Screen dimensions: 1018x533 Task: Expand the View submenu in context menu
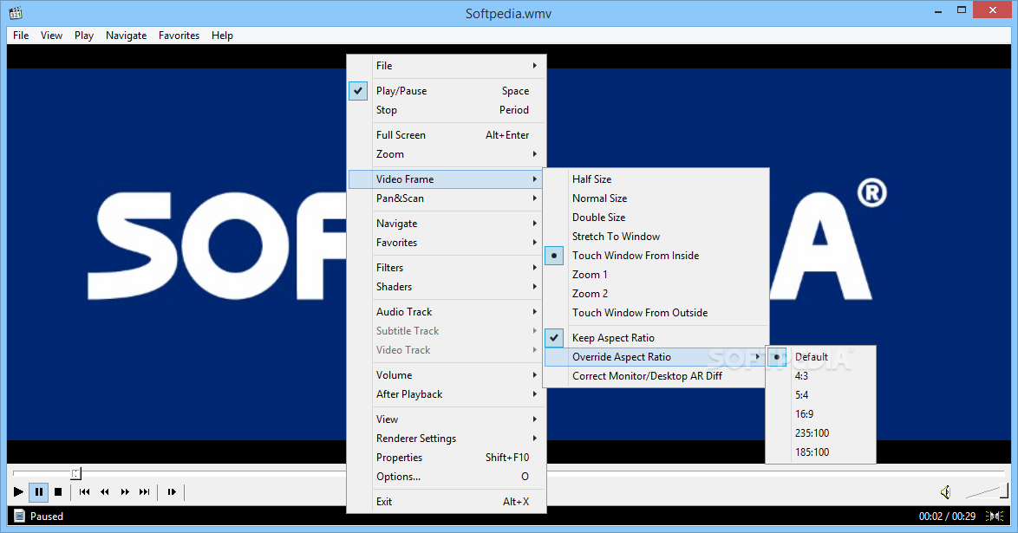point(447,419)
